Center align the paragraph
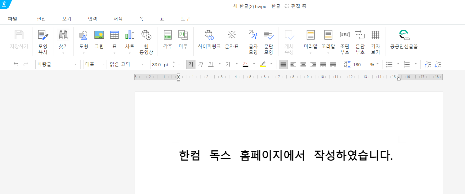 pyautogui.click(x=303, y=64)
